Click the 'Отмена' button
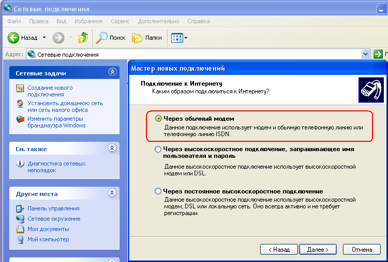388x262 pixels. [362, 250]
